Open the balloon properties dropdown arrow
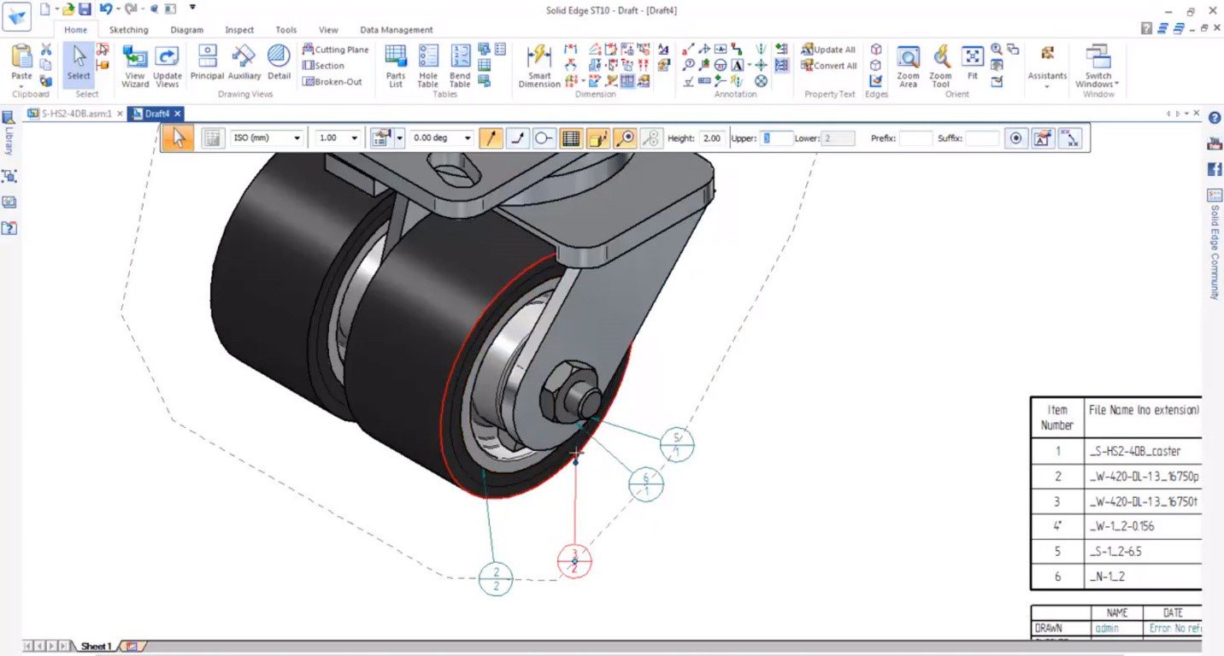This screenshot has width=1224, height=656. tap(399, 138)
